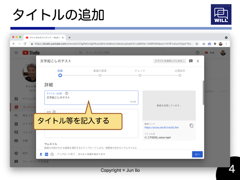Click the 作成 create button

point(210,52)
